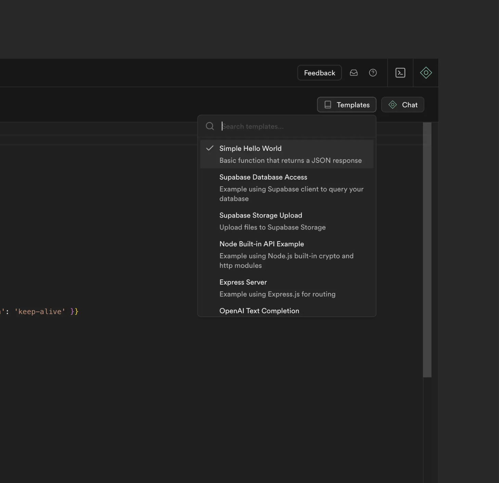499x483 pixels.
Task: Select the Simple Hello World template
Action: [287, 154]
